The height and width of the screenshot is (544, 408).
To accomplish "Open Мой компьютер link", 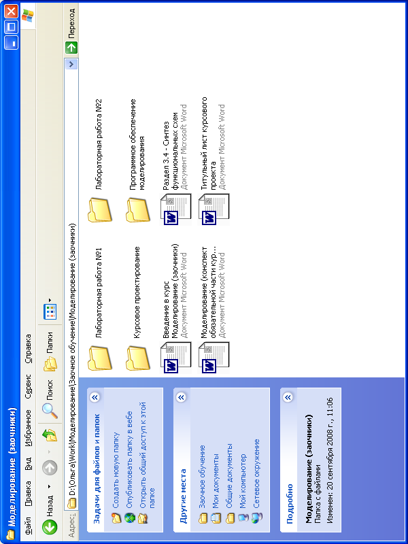I will pos(243,481).
